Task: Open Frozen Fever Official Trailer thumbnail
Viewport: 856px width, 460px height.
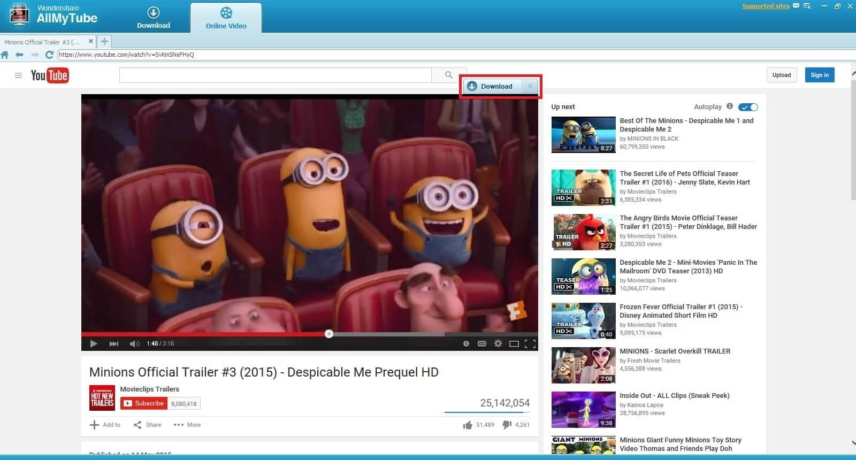Action: (x=584, y=321)
